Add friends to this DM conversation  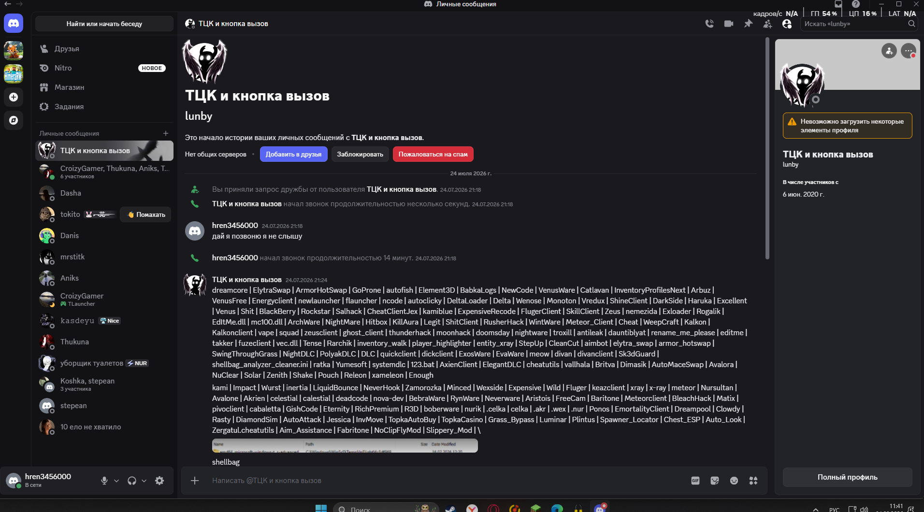pos(767,24)
